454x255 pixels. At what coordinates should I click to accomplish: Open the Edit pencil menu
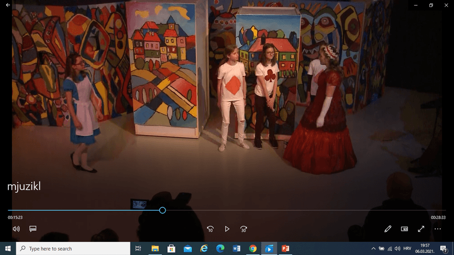pyautogui.click(x=388, y=229)
